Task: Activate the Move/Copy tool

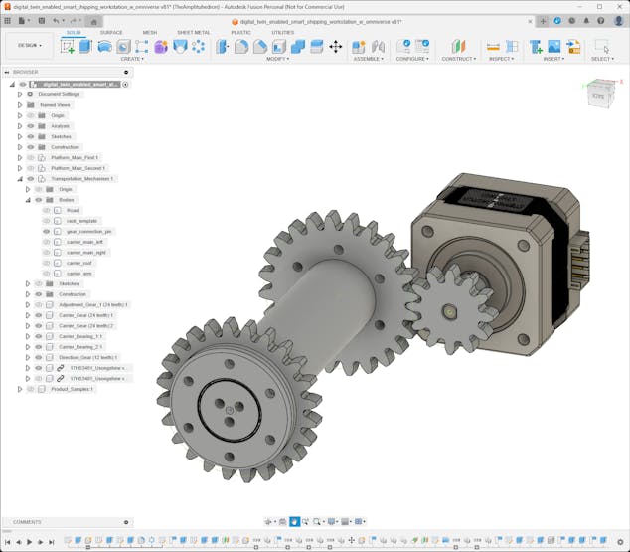Action: [x=335, y=46]
